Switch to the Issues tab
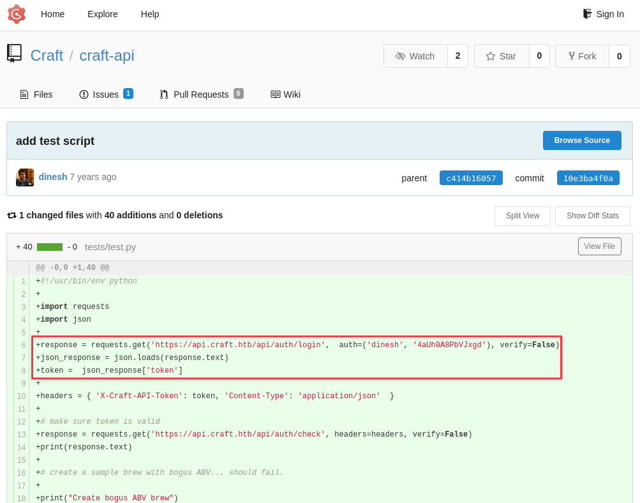This screenshot has height=503, width=640. tap(106, 94)
